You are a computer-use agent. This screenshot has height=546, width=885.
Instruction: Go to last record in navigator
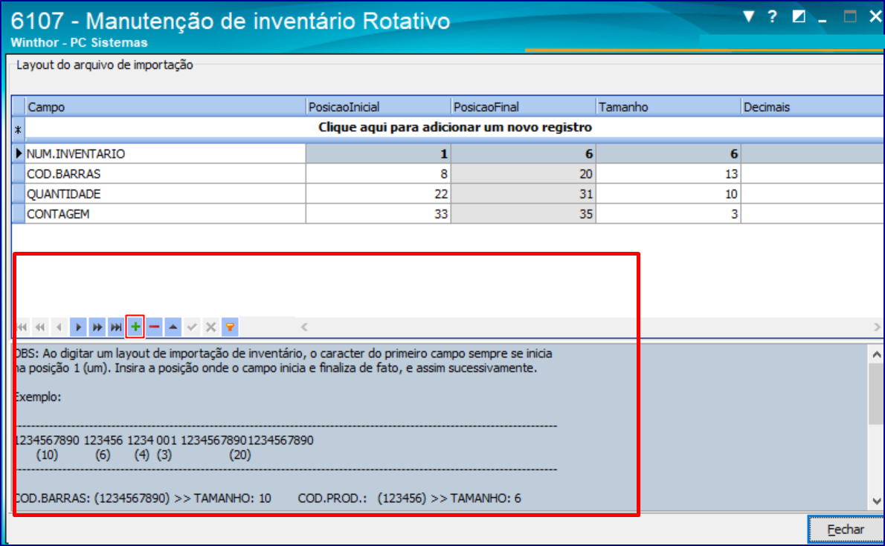pyautogui.click(x=116, y=327)
